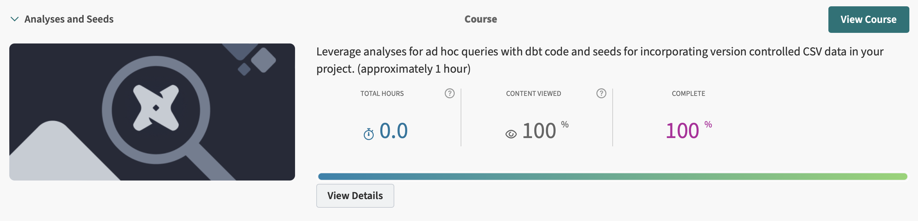
Task: Collapse the Analyses and Seeds chevron
Action: coord(15,19)
